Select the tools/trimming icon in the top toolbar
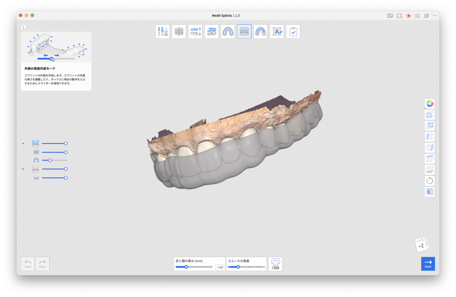The height and width of the screenshot is (297, 456). click(x=162, y=31)
